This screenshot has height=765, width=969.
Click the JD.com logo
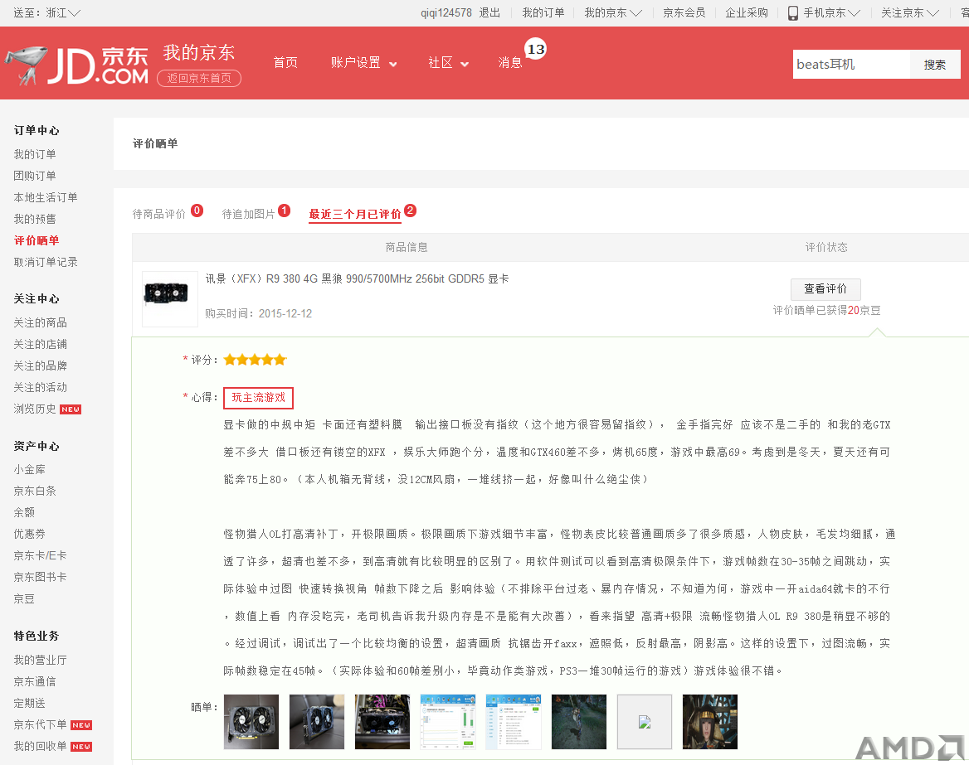tap(77, 65)
